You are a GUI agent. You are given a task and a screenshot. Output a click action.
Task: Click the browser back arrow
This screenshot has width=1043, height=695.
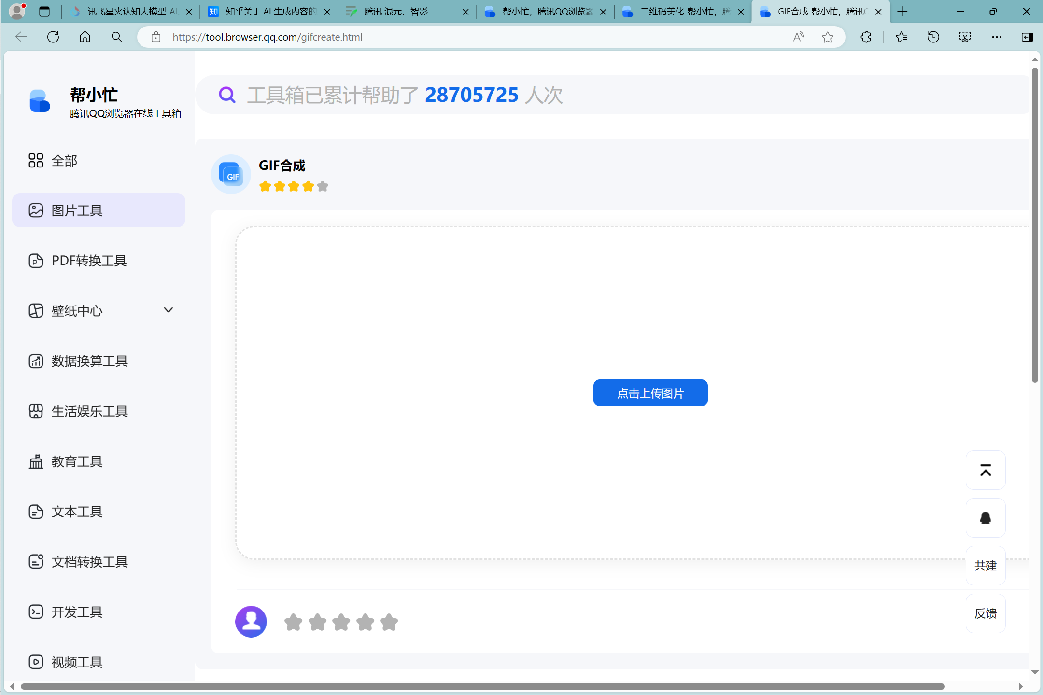point(21,37)
